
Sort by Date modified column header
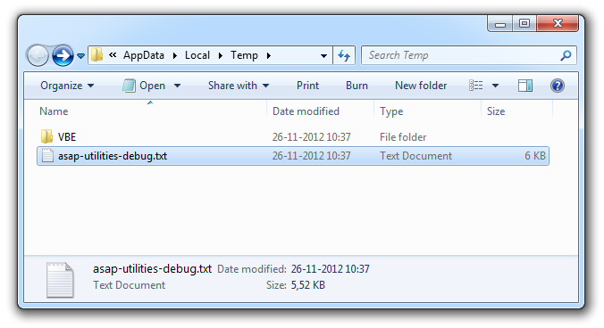pyautogui.click(x=306, y=111)
